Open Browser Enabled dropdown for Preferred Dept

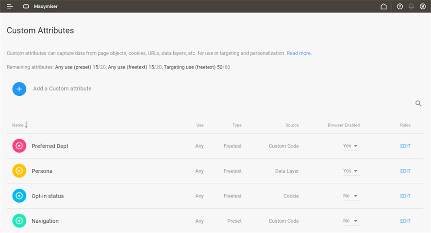[350, 146]
